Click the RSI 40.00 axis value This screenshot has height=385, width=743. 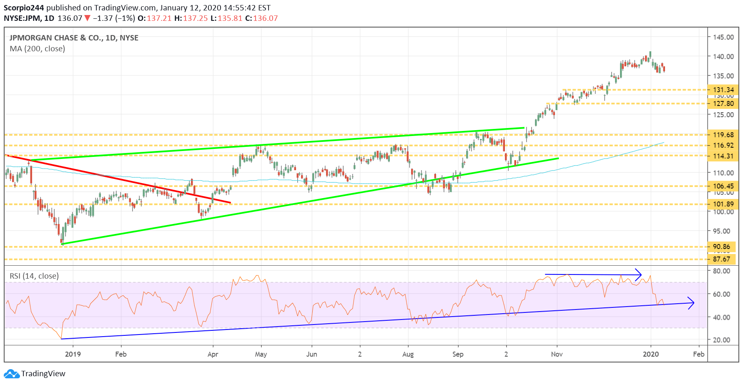pyautogui.click(x=722, y=317)
